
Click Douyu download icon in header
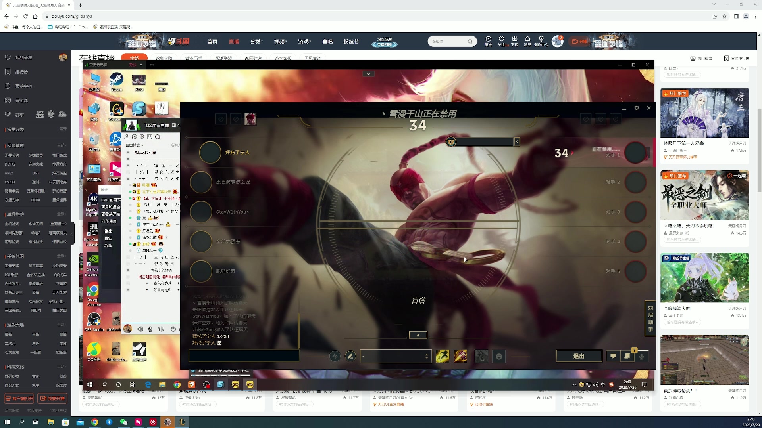pyautogui.click(x=514, y=39)
